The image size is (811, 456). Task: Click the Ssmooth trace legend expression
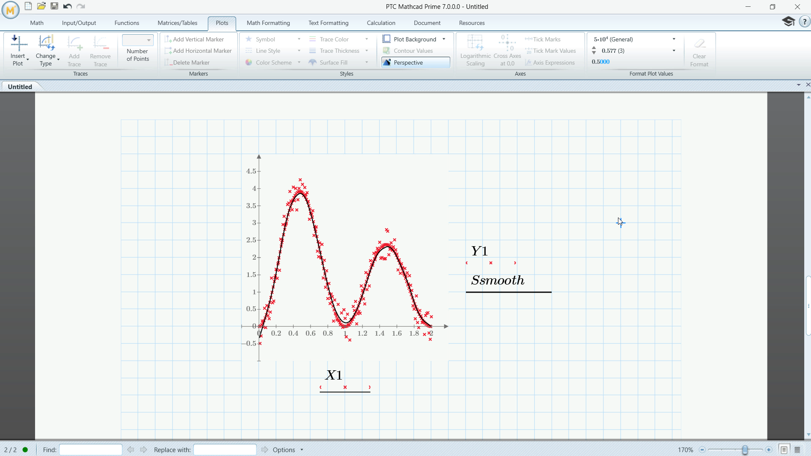(x=498, y=280)
